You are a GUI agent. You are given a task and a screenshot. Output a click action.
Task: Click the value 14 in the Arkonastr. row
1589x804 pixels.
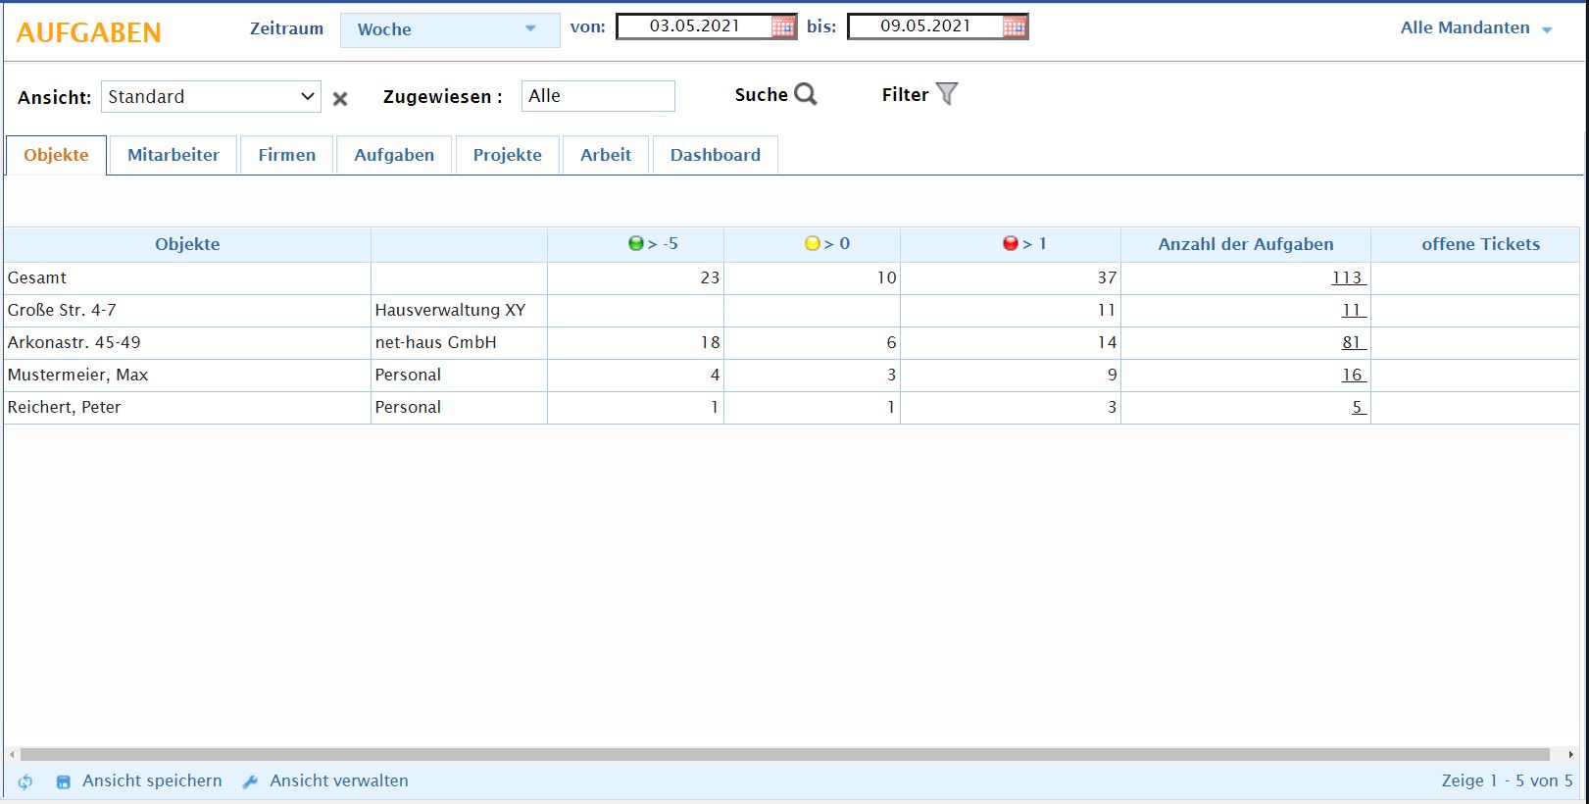click(x=1107, y=342)
